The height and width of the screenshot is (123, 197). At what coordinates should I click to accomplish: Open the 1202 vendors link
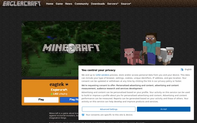point(102,75)
